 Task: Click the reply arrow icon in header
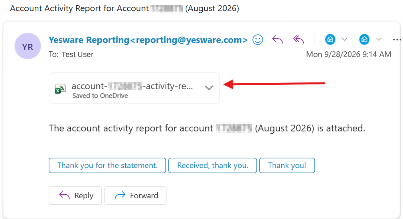pos(278,40)
